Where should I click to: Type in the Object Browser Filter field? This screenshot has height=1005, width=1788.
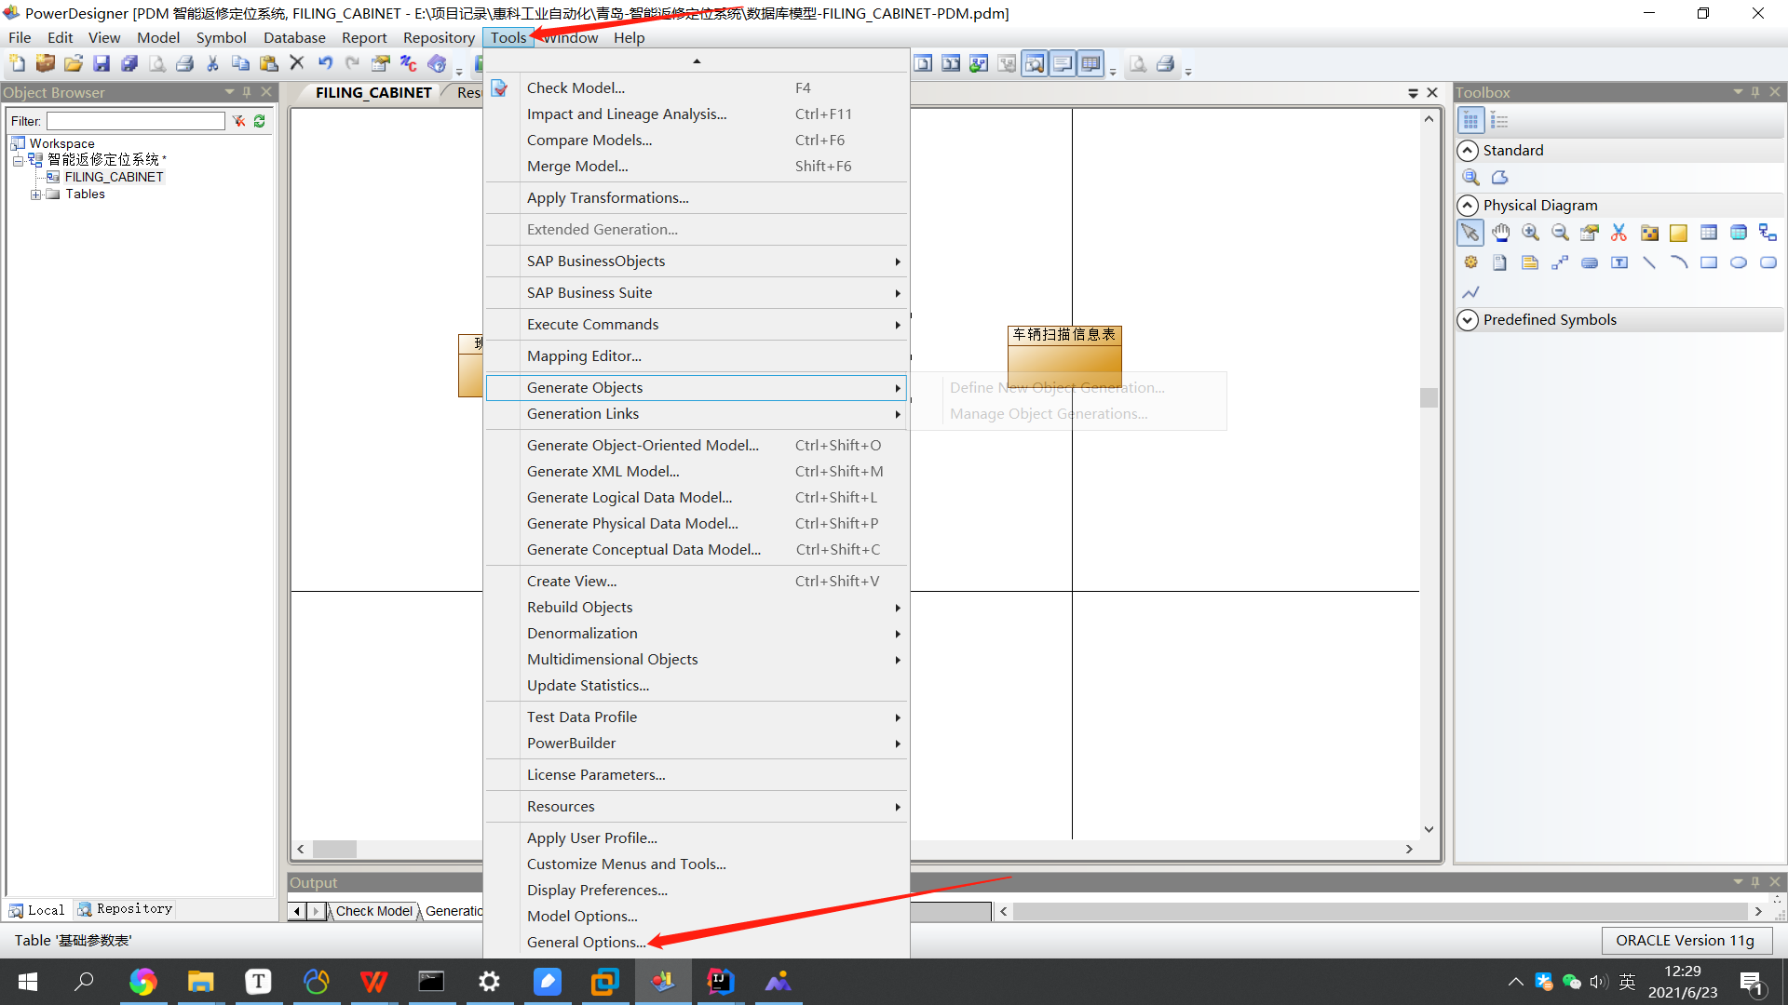(135, 121)
